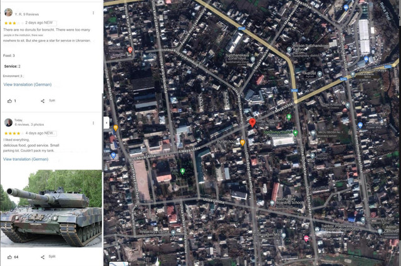Open the Kitsson Sudzhanskogo Rayona pin
This screenshot has width=401, height=266.
289,49
